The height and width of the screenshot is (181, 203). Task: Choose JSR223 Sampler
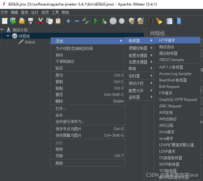click(x=177, y=60)
